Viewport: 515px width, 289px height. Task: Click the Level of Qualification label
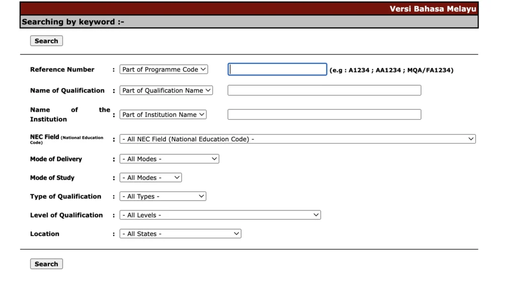[x=66, y=215]
